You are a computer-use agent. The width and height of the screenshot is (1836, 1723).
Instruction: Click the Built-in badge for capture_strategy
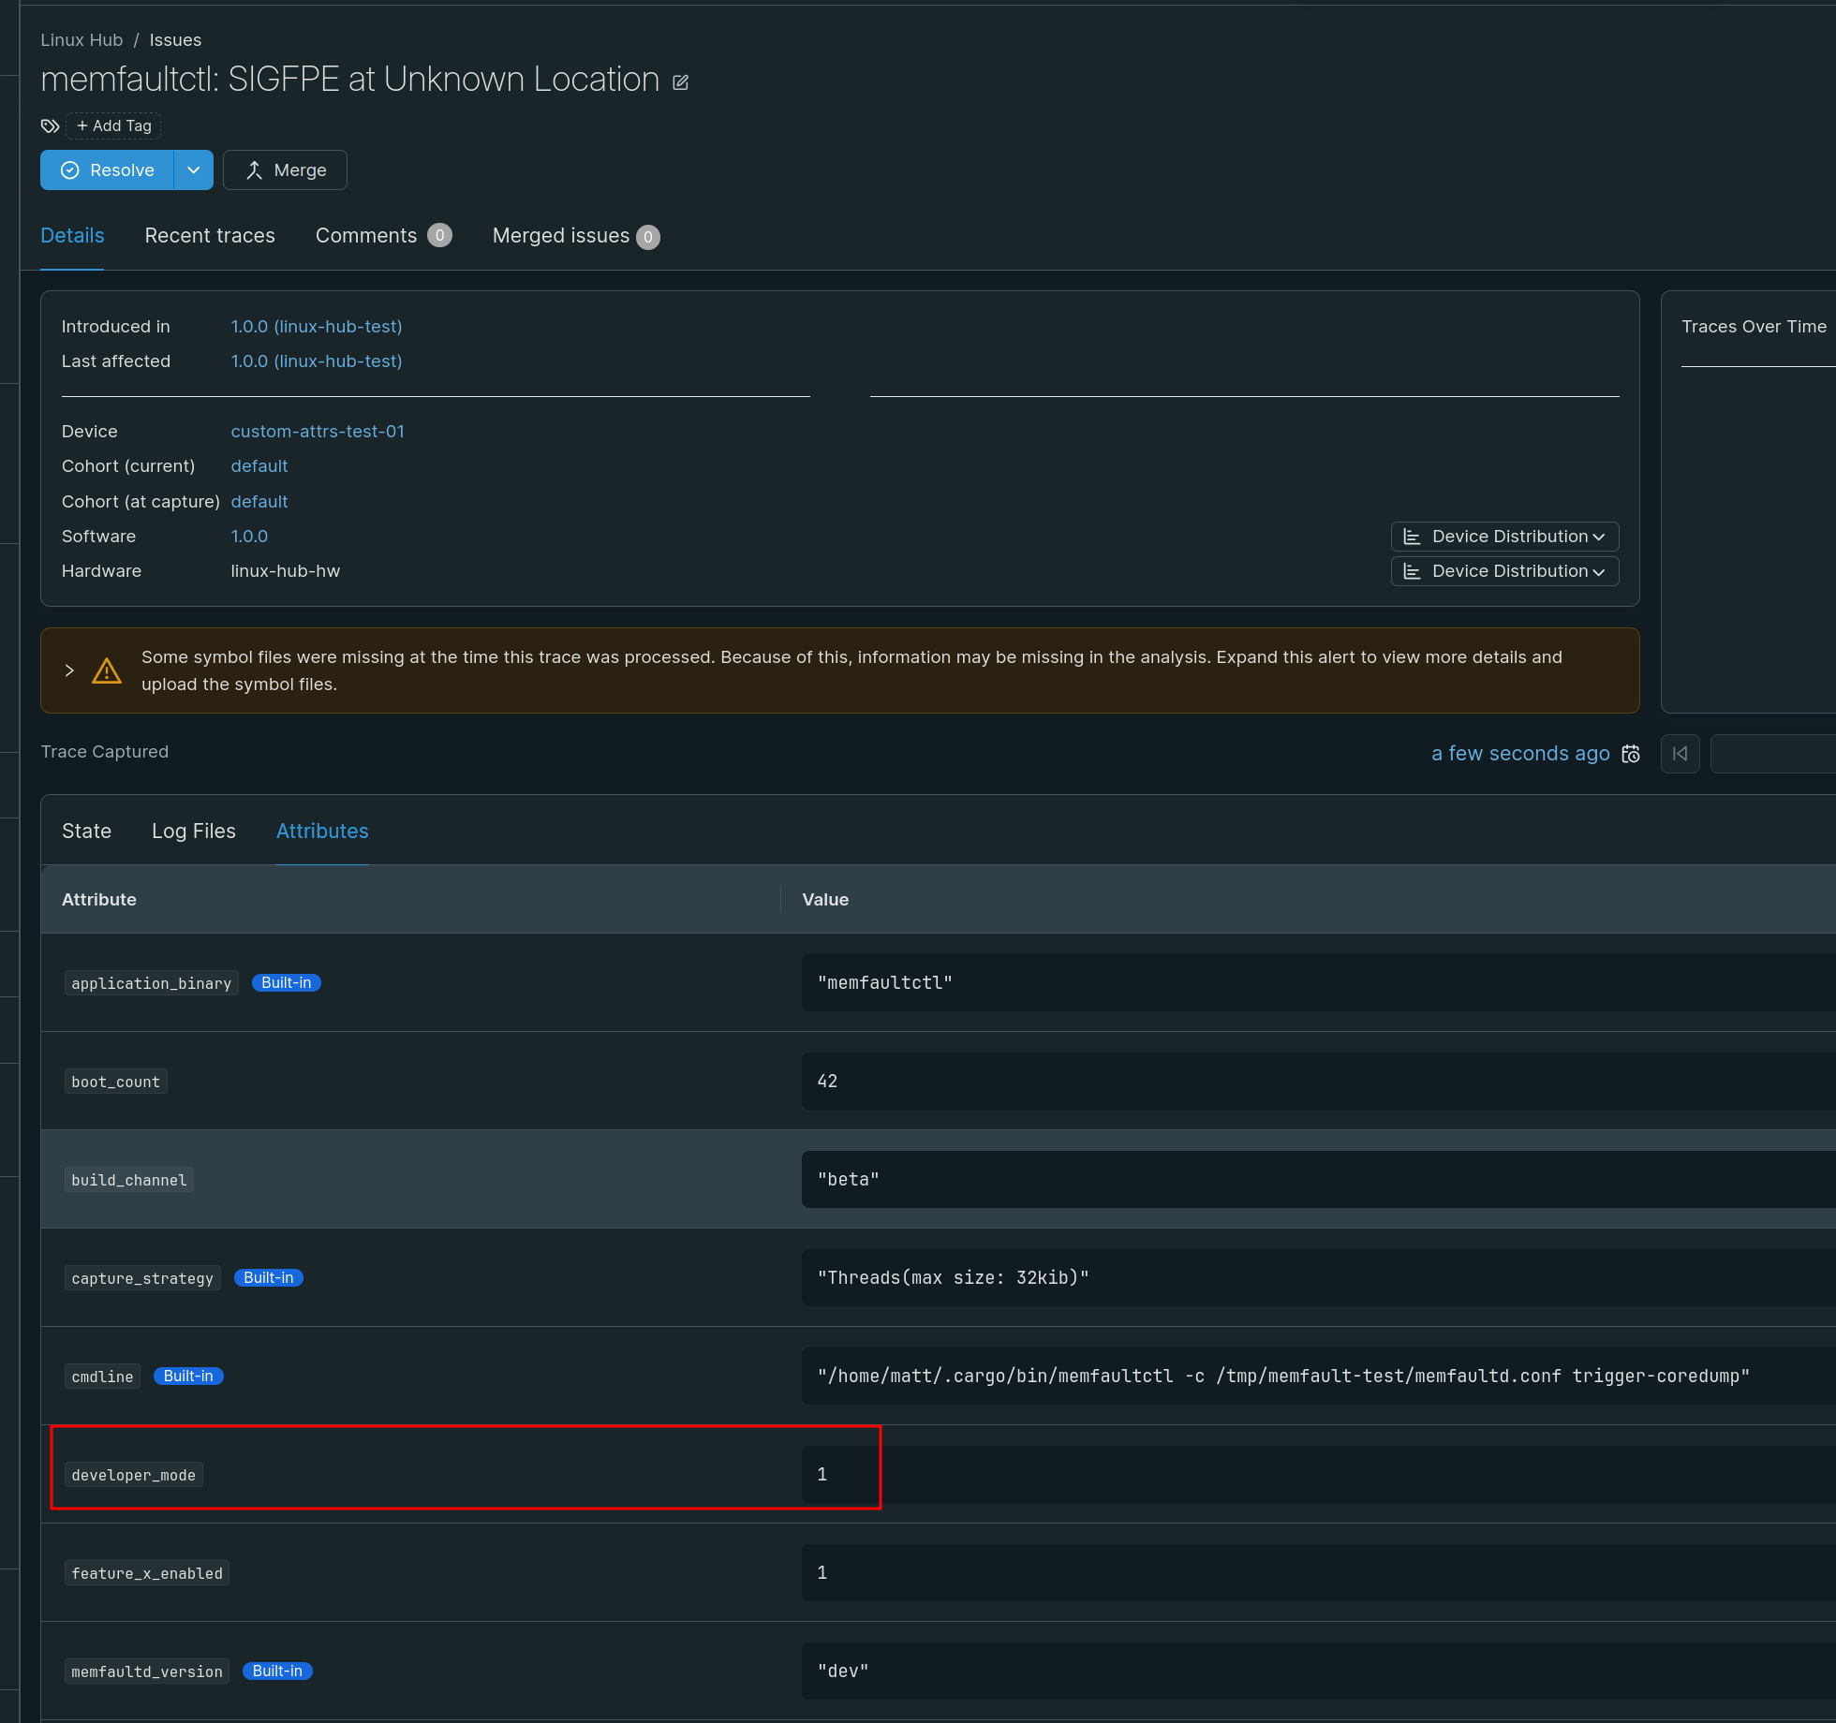(x=269, y=1277)
